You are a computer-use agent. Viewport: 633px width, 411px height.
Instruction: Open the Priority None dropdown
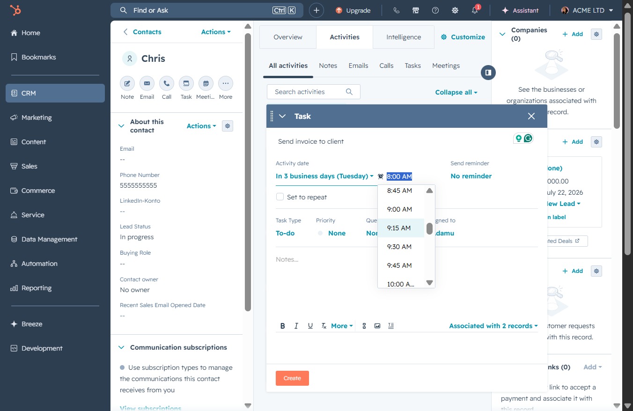(331, 233)
